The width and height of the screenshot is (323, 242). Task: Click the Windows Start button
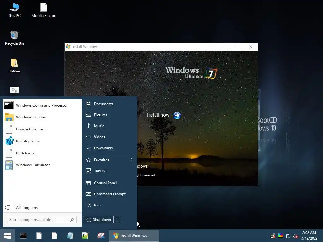[8, 236]
